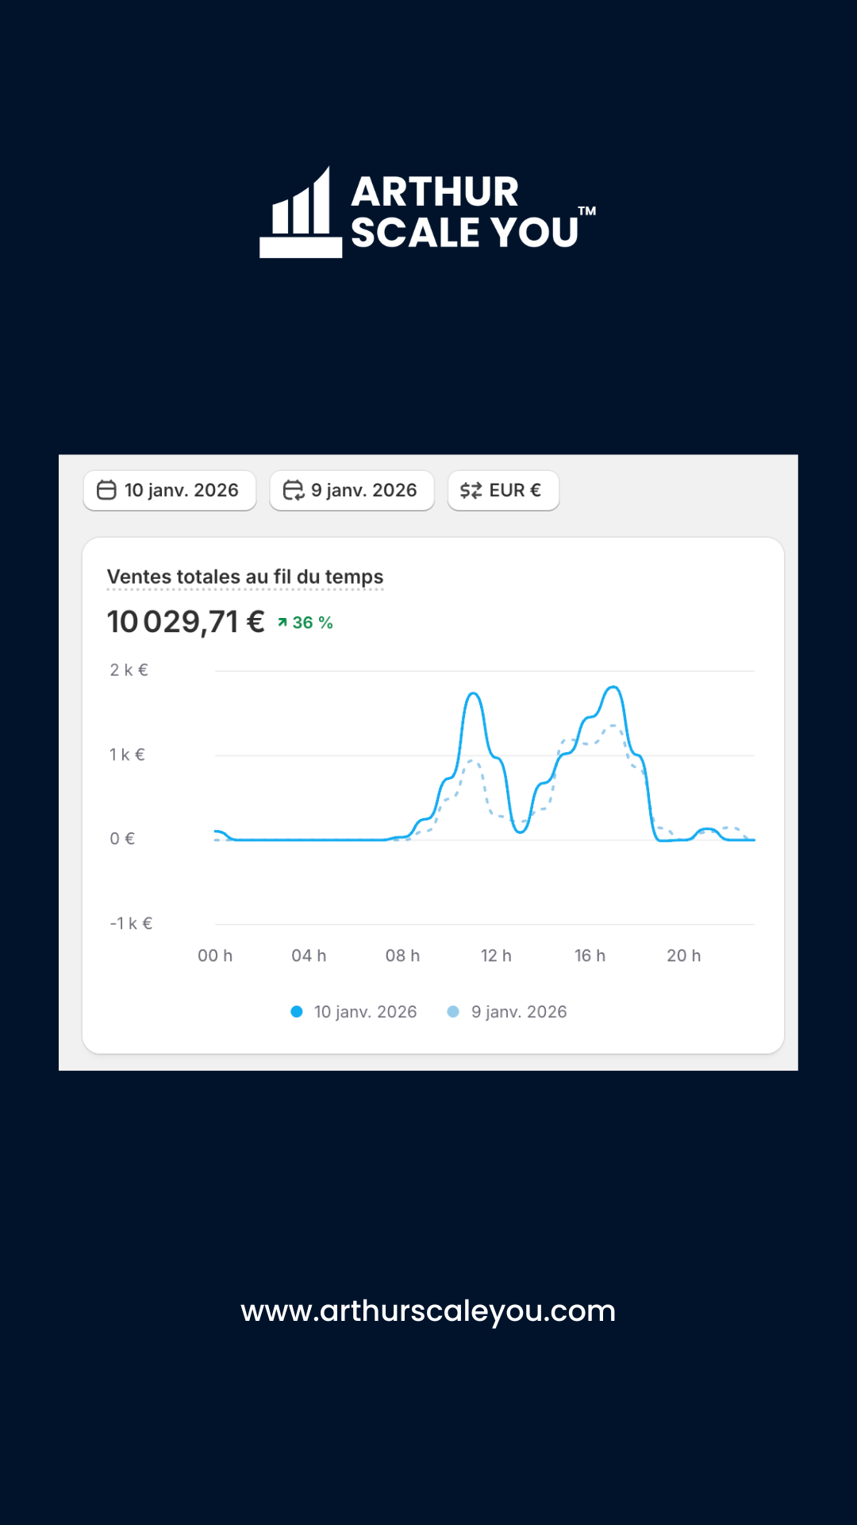The width and height of the screenshot is (857, 1525).
Task: Click the light blue legend dot
Action: pos(453,1012)
